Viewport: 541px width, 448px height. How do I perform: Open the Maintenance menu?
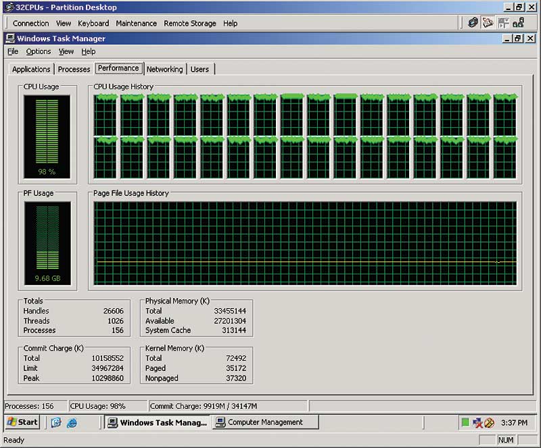[x=137, y=24]
